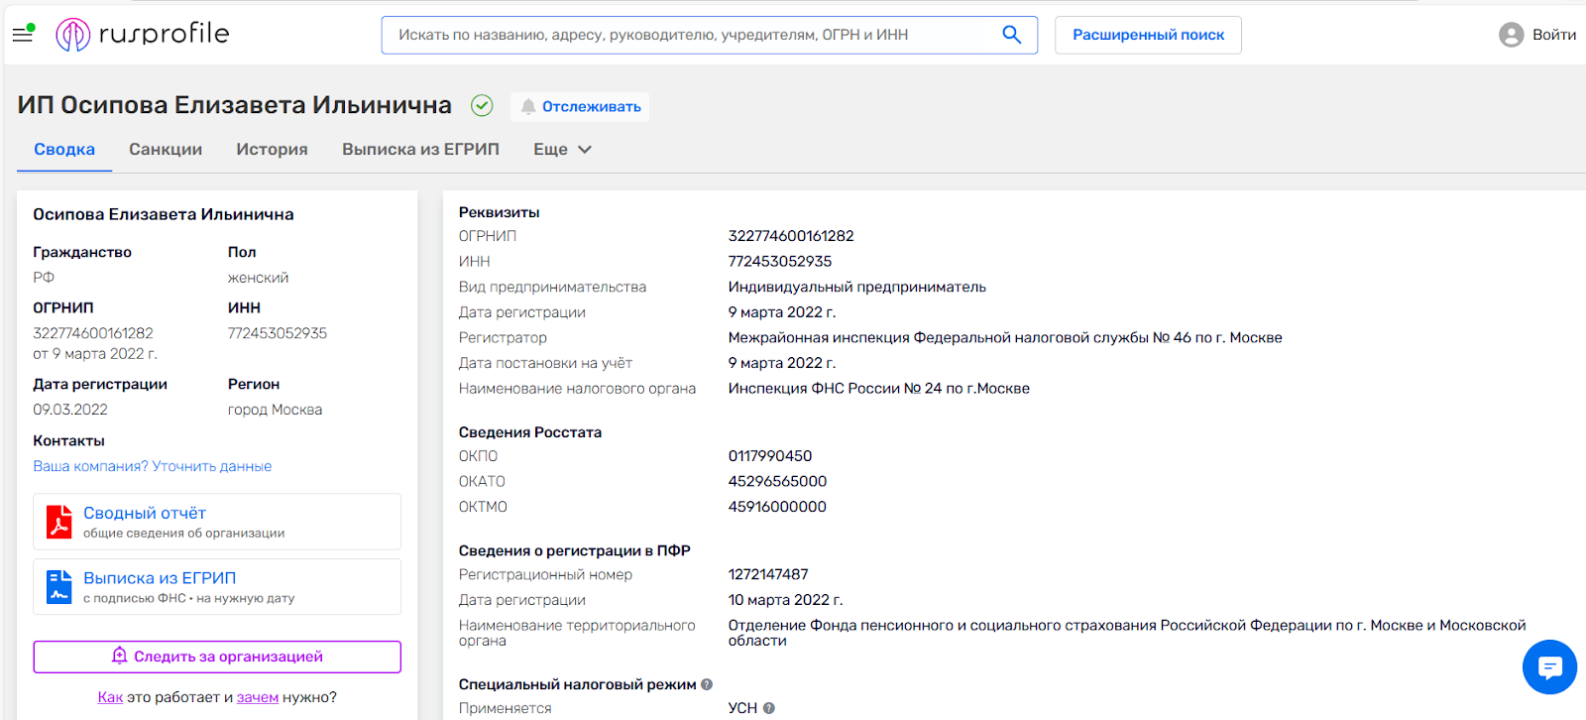
Task: Click the зачем link
Action: (258, 697)
